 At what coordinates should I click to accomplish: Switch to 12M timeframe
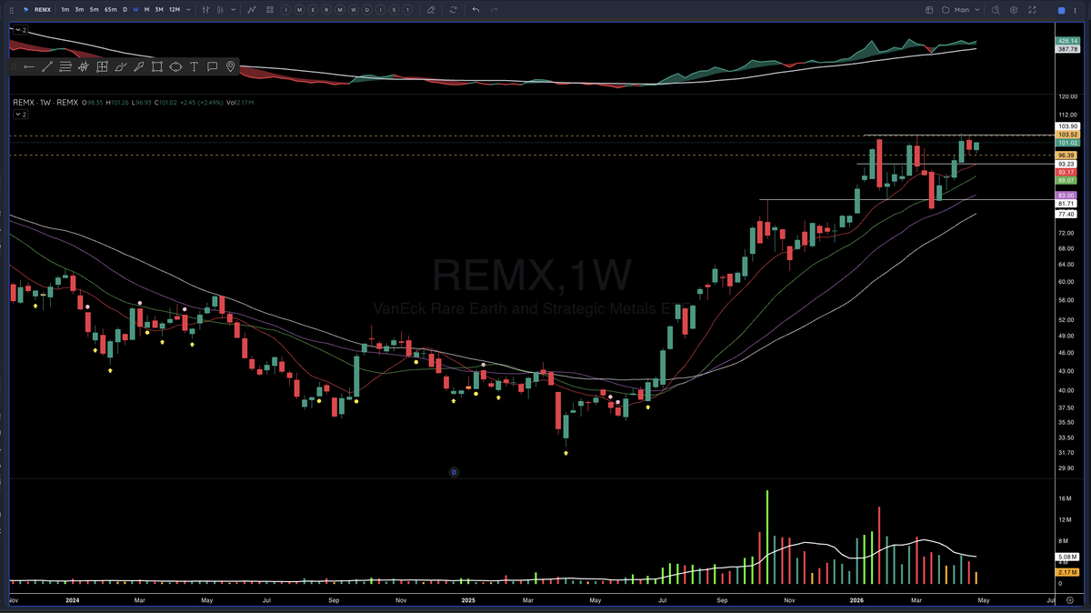(175, 9)
